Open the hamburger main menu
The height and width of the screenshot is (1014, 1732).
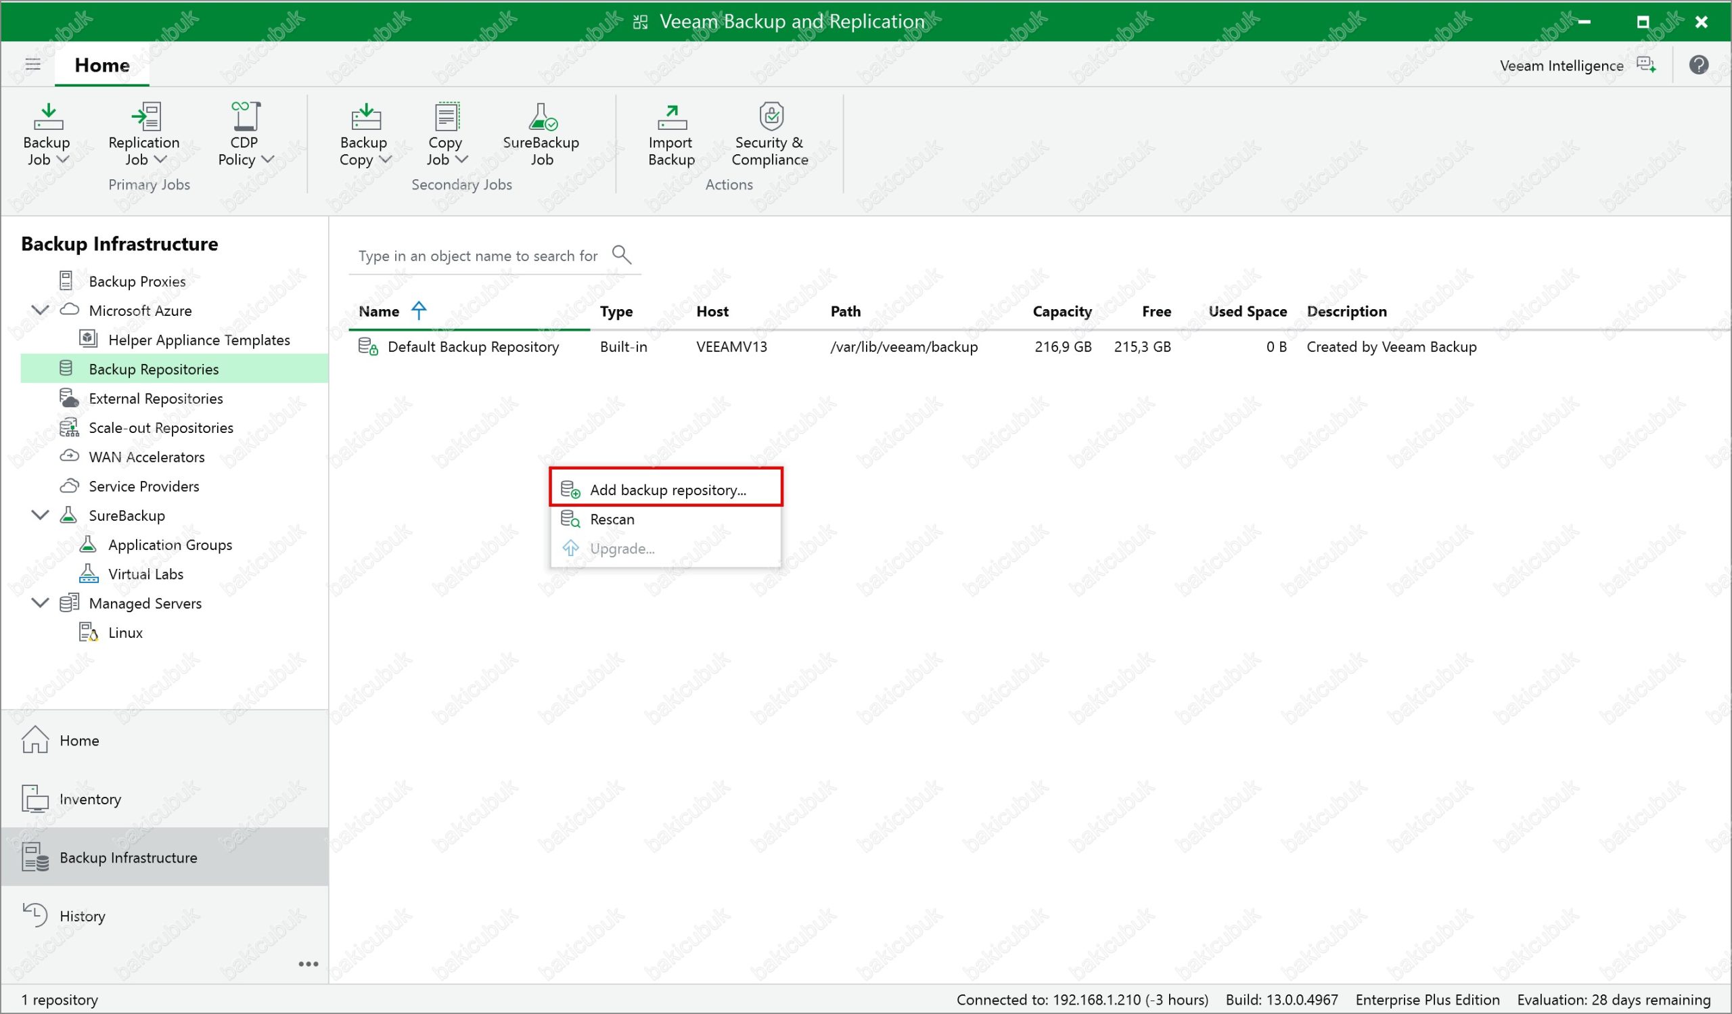(x=33, y=64)
